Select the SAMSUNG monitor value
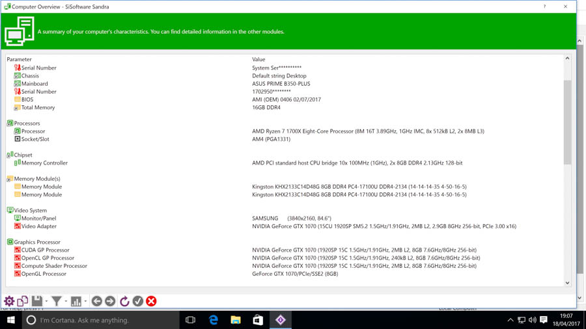The image size is (586, 329). (292, 218)
